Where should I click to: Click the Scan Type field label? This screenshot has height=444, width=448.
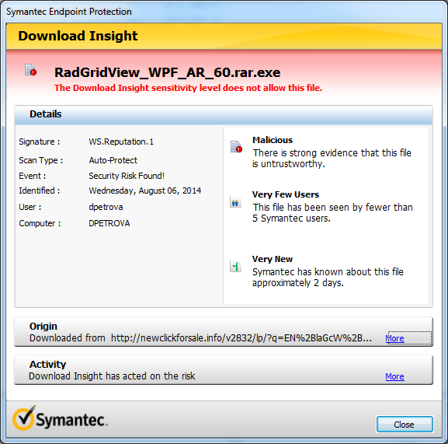[x=41, y=160]
